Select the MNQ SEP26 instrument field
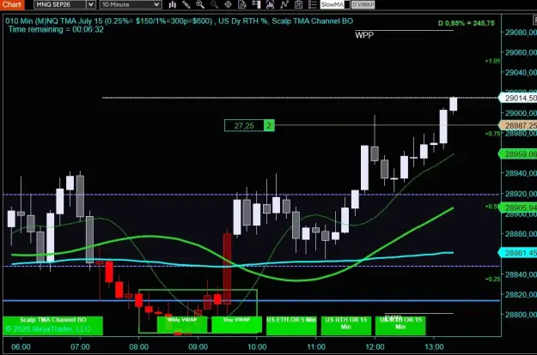The height and width of the screenshot is (355, 537). point(60,5)
